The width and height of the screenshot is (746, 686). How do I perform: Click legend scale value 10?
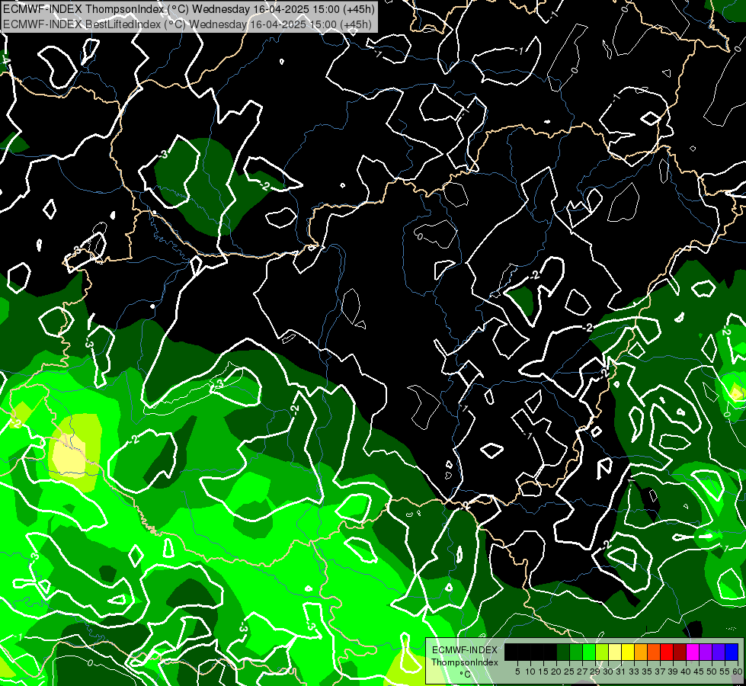(530, 672)
